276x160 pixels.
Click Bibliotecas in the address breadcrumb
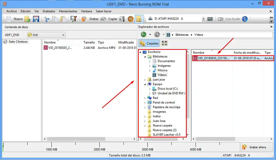coord(182,35)
